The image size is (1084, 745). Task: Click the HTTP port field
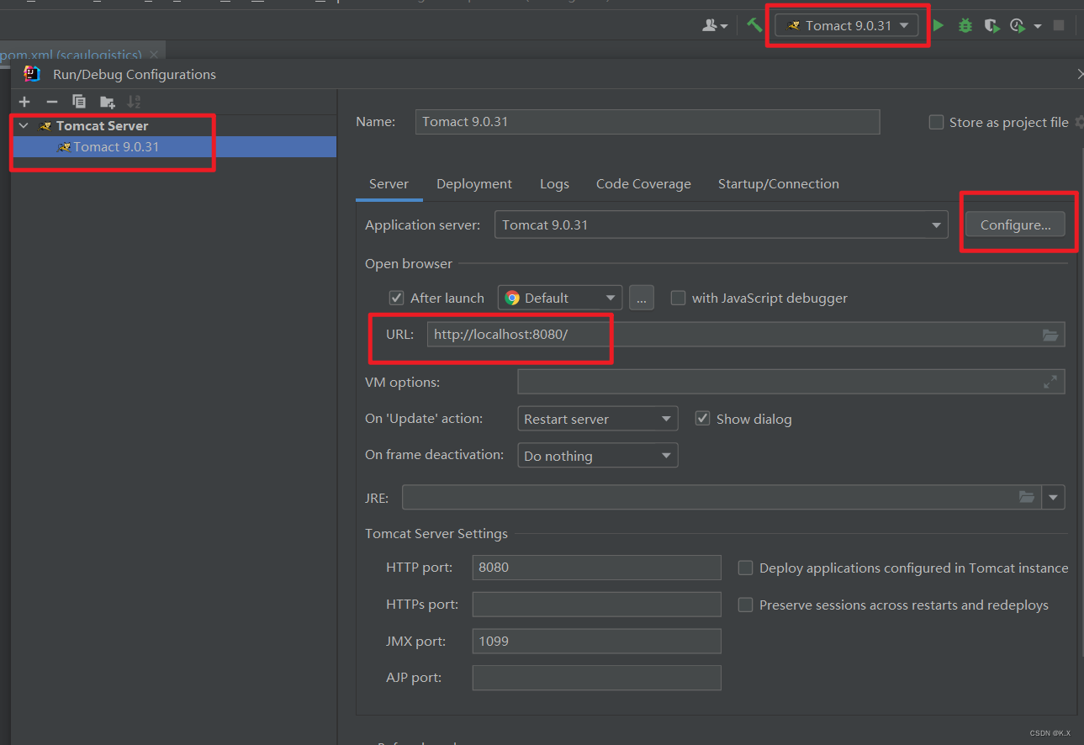point(596,568)
